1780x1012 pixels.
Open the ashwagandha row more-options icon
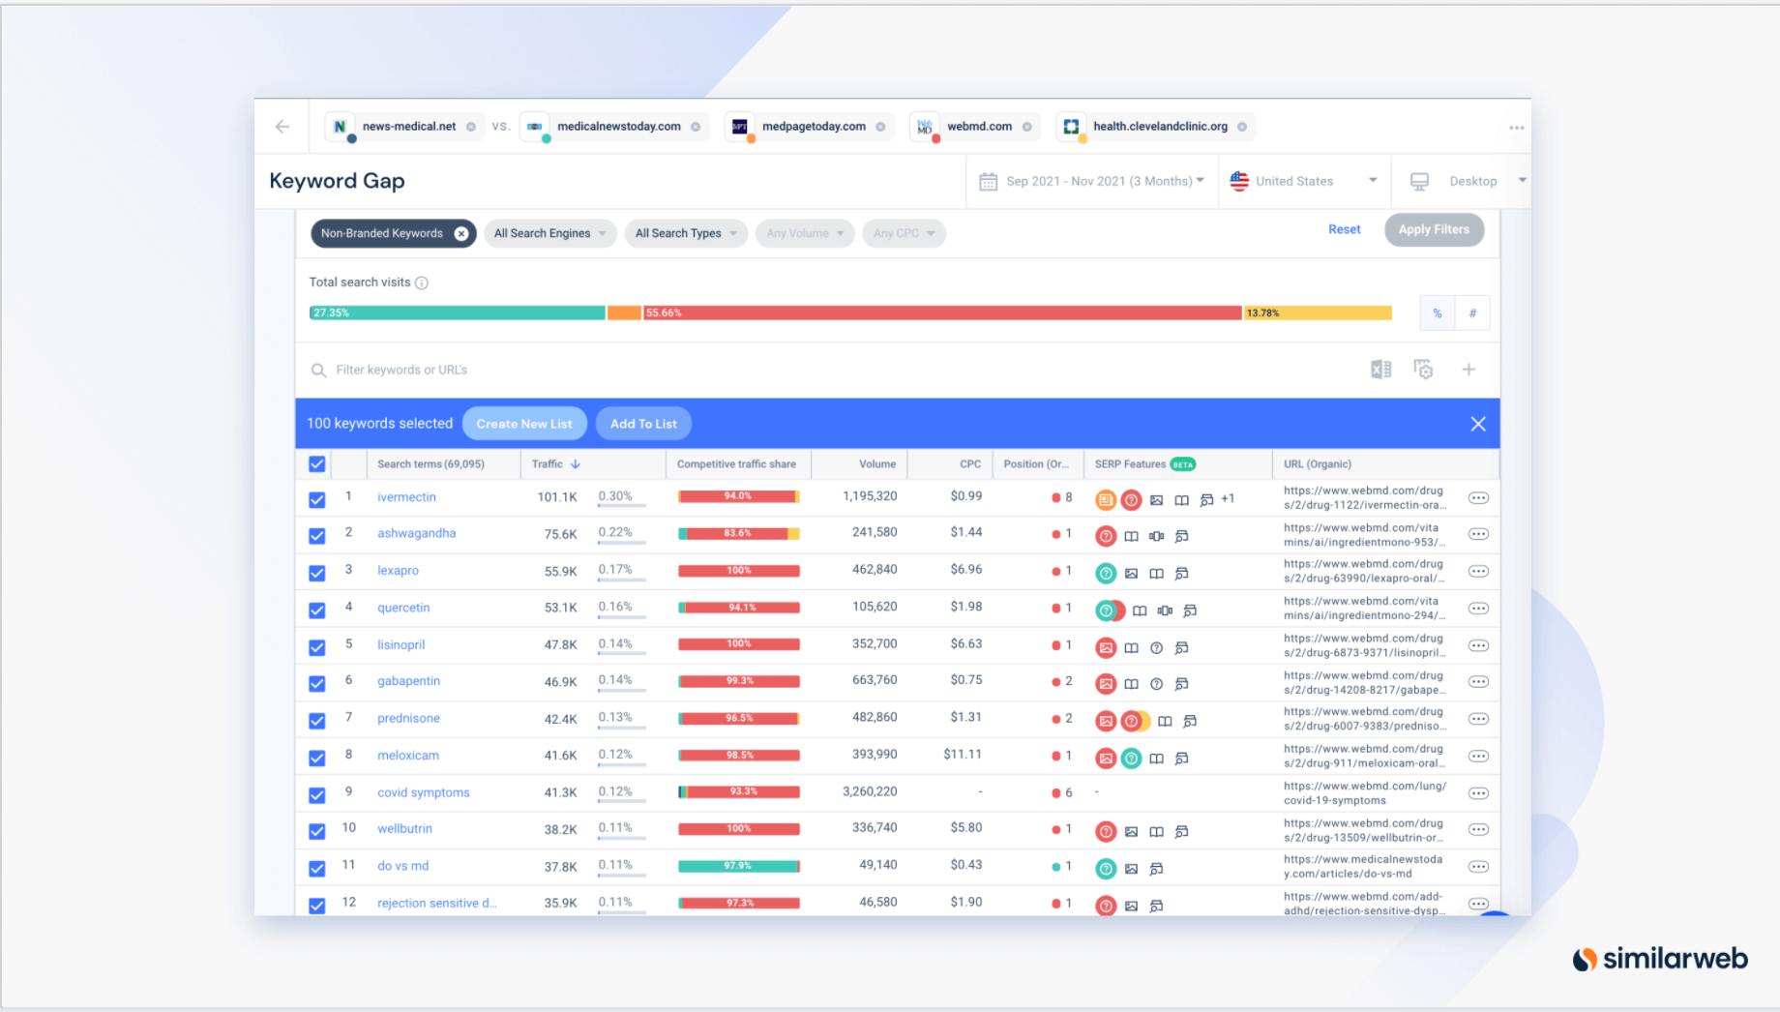point(1478,534)
